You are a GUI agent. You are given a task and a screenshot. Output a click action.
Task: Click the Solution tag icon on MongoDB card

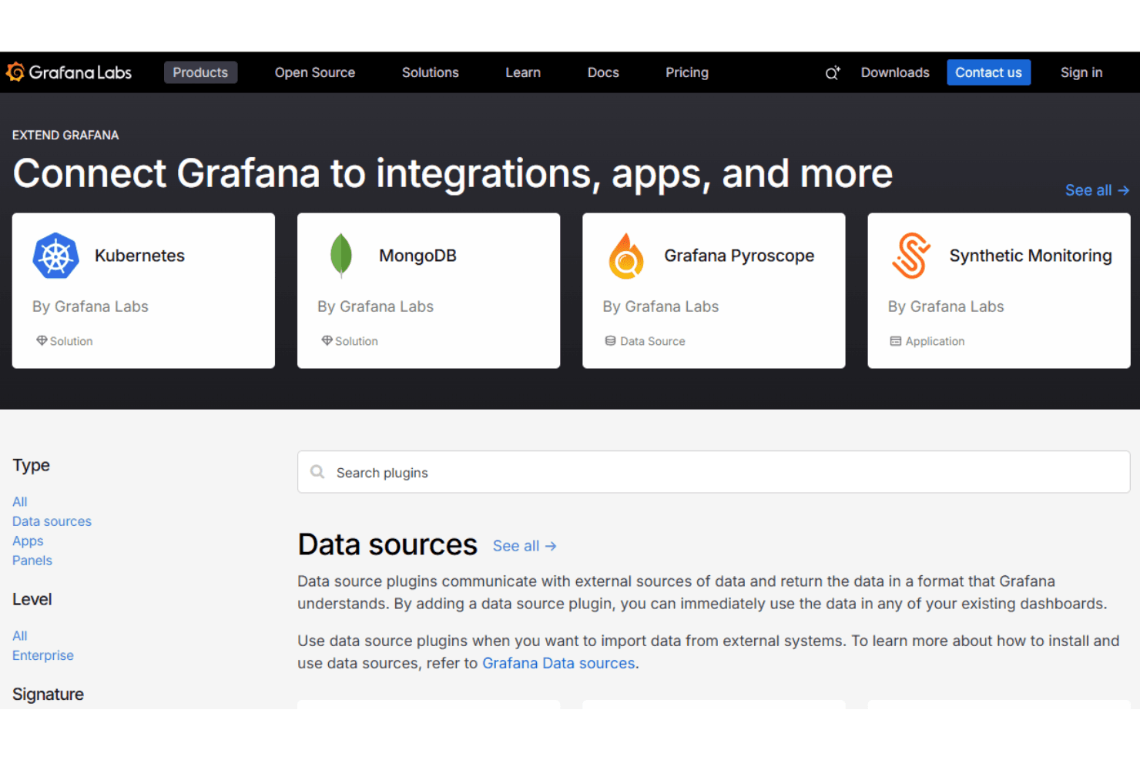[327, 340]
